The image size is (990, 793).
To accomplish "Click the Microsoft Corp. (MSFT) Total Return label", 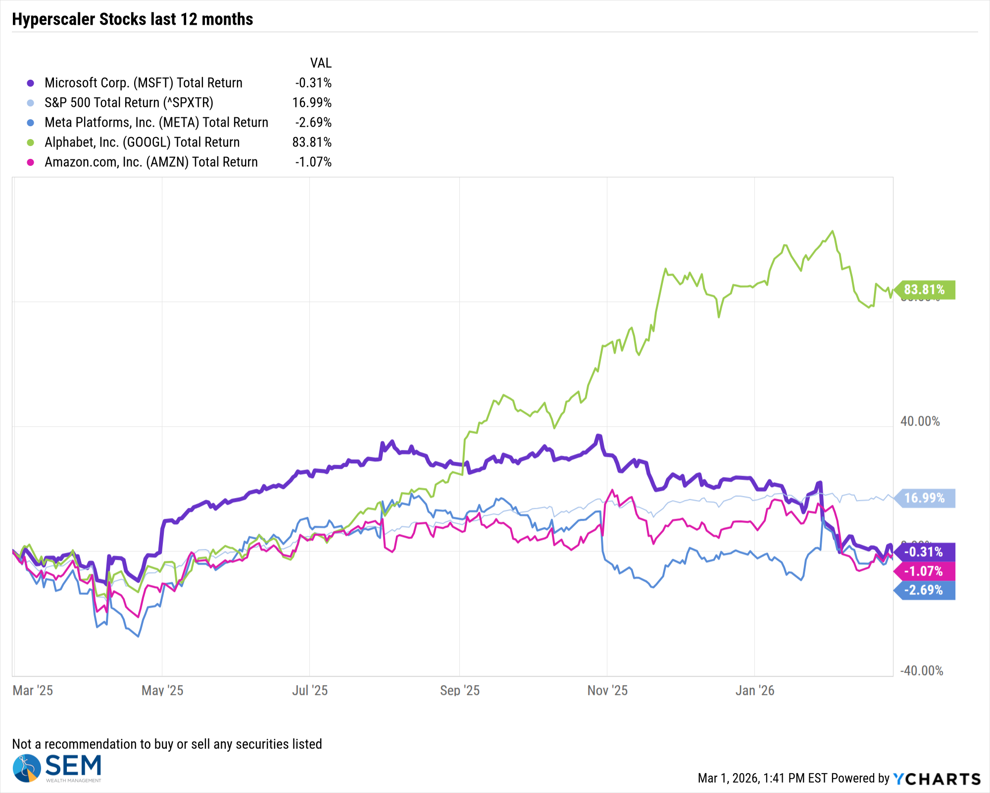I will coord(144,83).
